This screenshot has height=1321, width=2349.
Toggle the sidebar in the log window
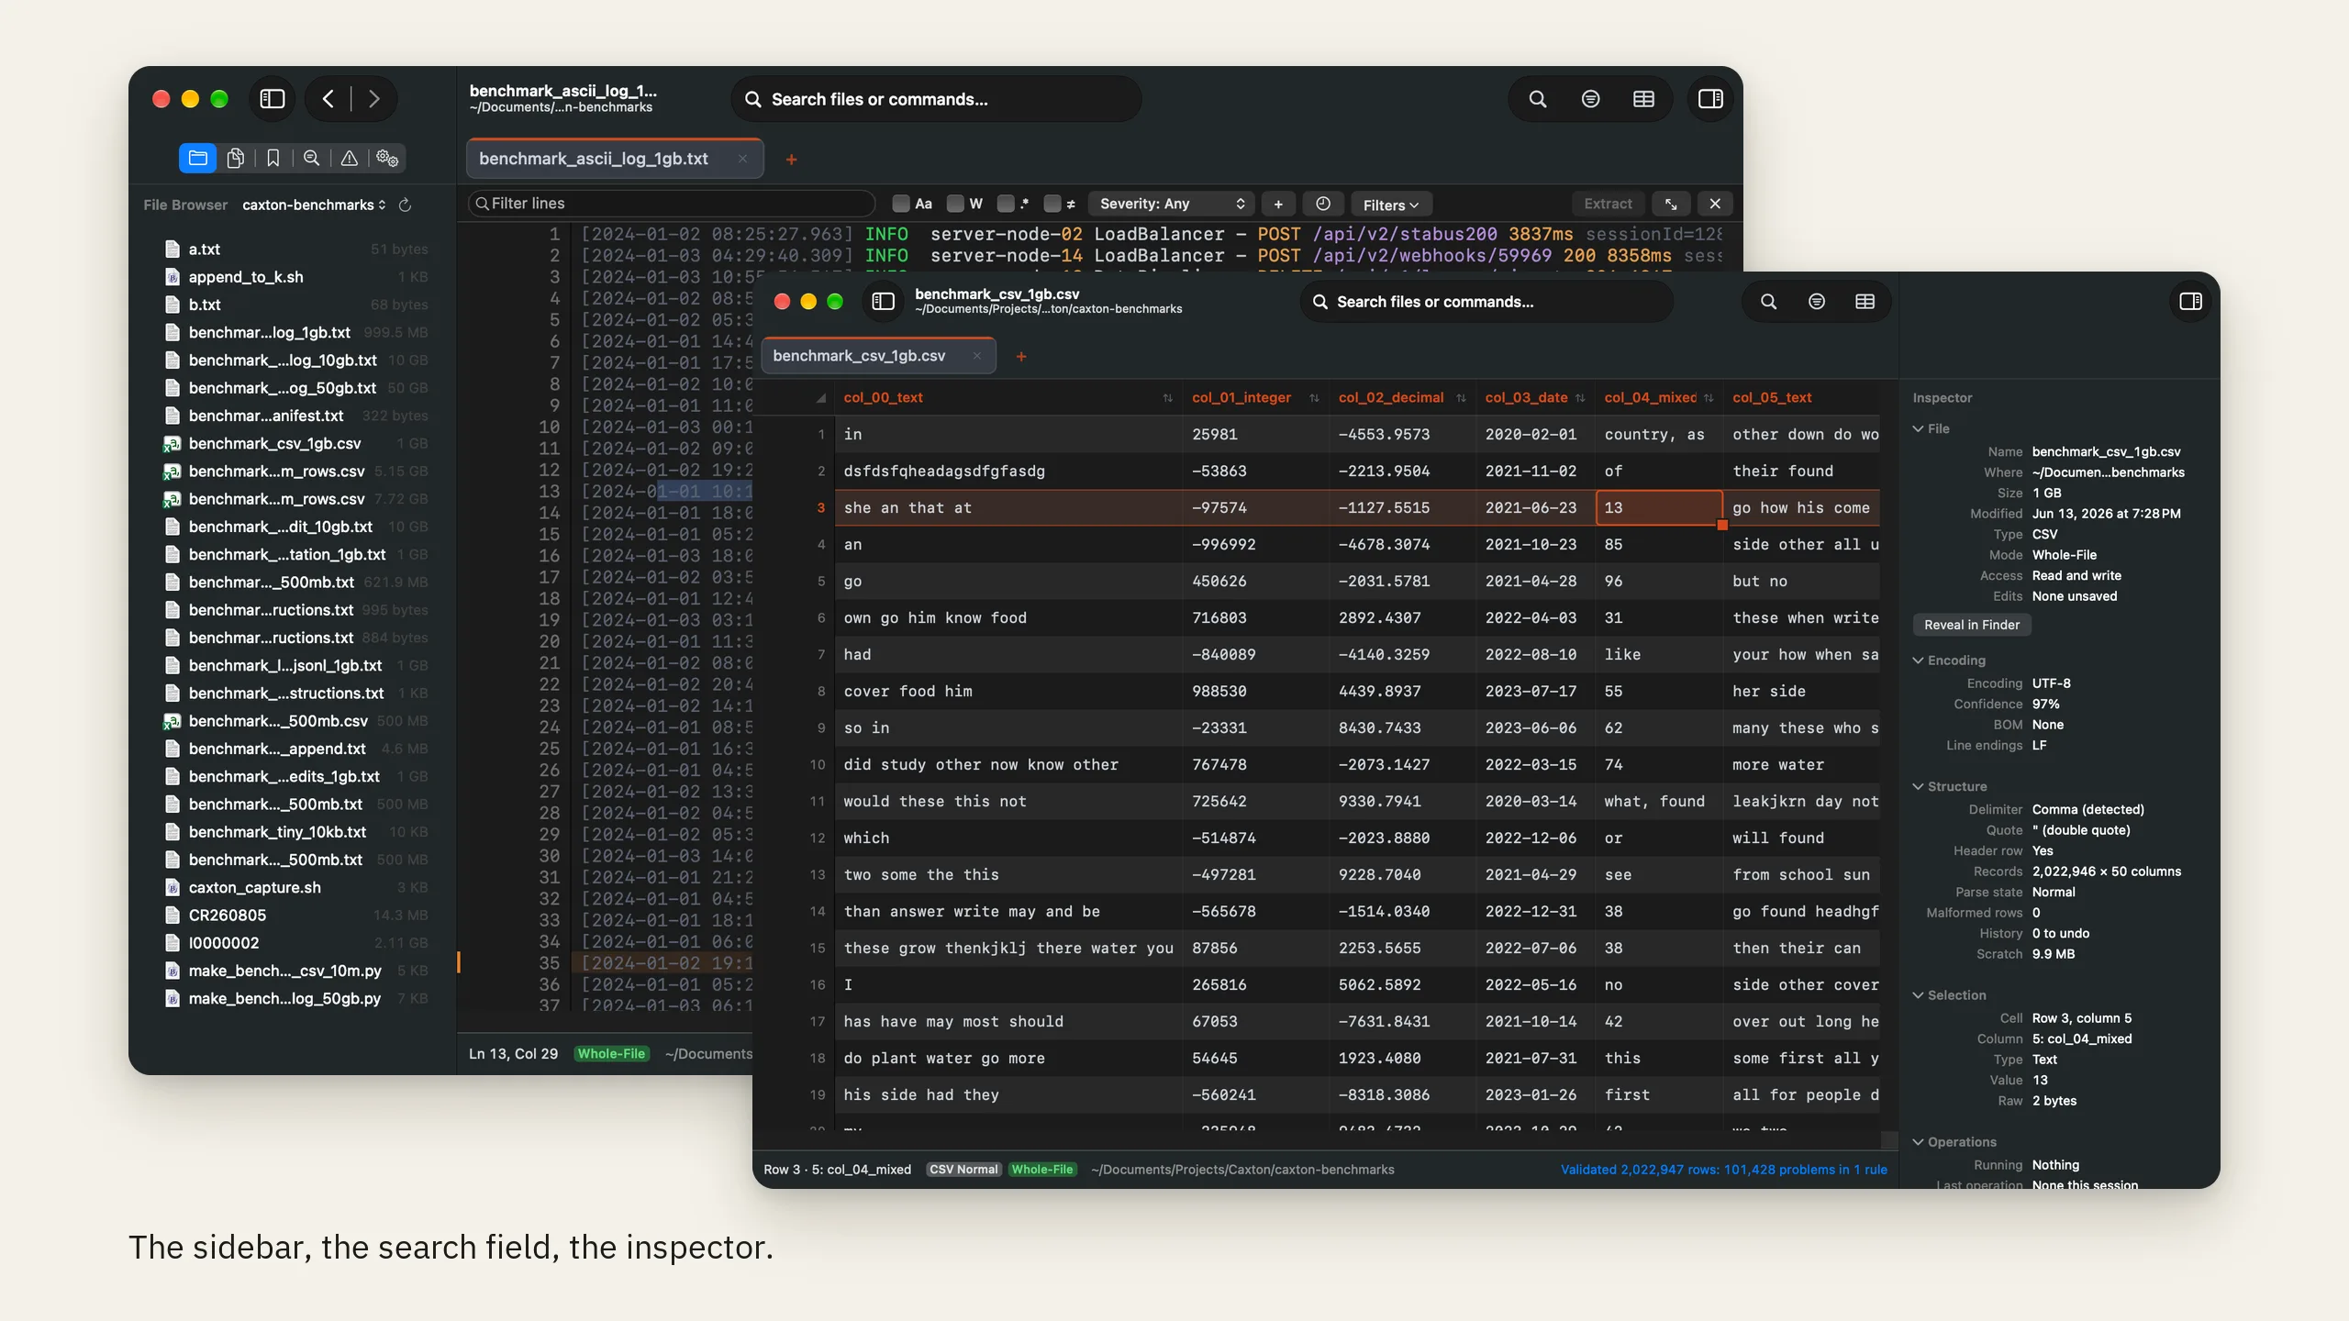[x=273, y=99]
